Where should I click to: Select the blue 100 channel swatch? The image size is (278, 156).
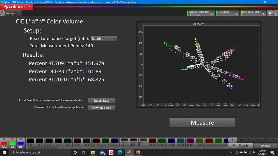click(20, 143)
